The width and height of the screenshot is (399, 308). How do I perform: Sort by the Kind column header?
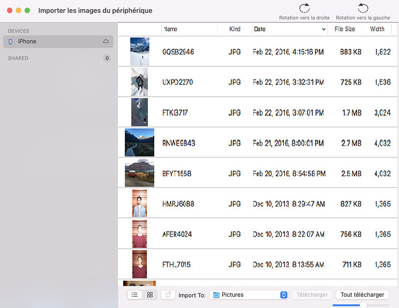pyautogui.click(x=235, y=29)
